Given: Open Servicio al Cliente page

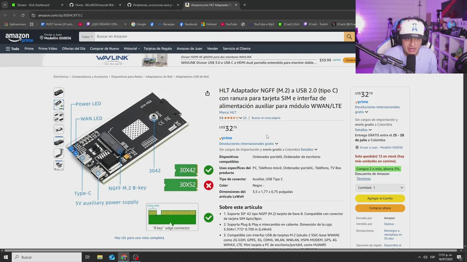Looking at the screenshot, I should click(236, 48).
